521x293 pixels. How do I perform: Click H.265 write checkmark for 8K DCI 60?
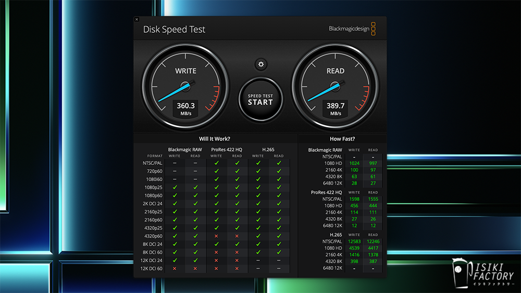tap(258, 252)
